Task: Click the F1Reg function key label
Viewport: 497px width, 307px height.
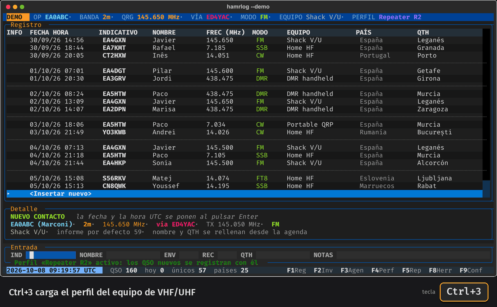Action: 297,270
